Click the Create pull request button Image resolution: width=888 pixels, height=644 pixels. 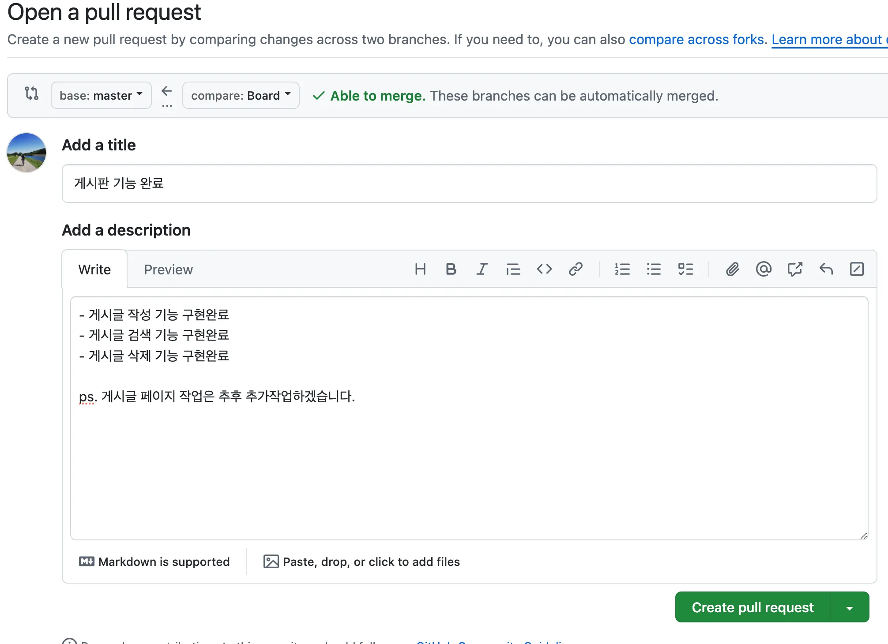tap(753, 607)
